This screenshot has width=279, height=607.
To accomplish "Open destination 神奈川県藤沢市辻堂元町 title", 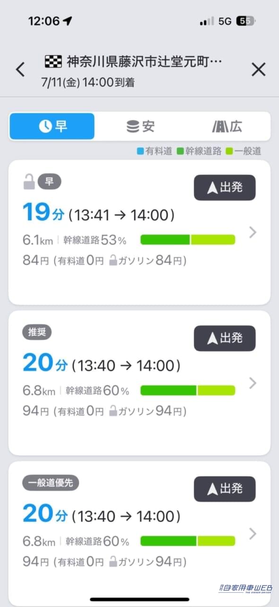I will [144, 62].
